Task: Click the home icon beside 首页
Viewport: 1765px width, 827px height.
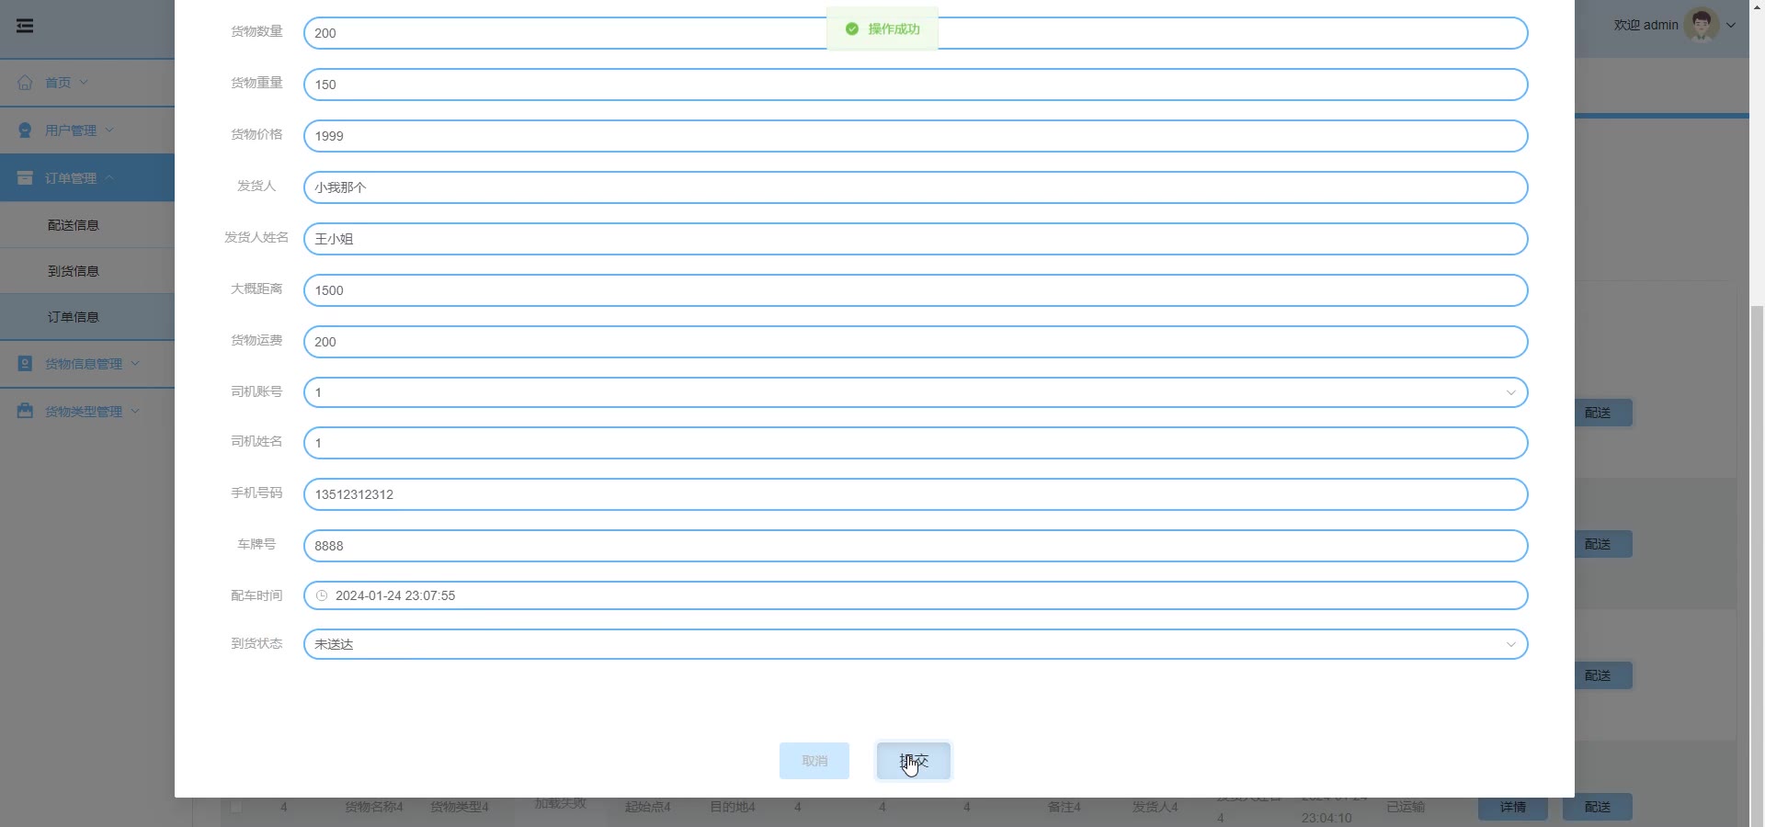Action: [x=25, y=83]
